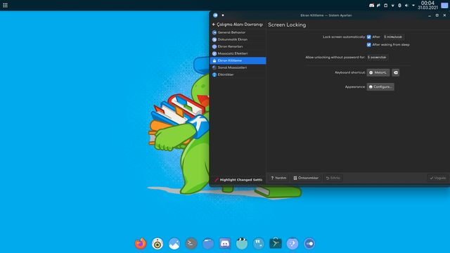Launch the terminal from the dock
Viewport: 450px width, 253px height.
(191, 244)
